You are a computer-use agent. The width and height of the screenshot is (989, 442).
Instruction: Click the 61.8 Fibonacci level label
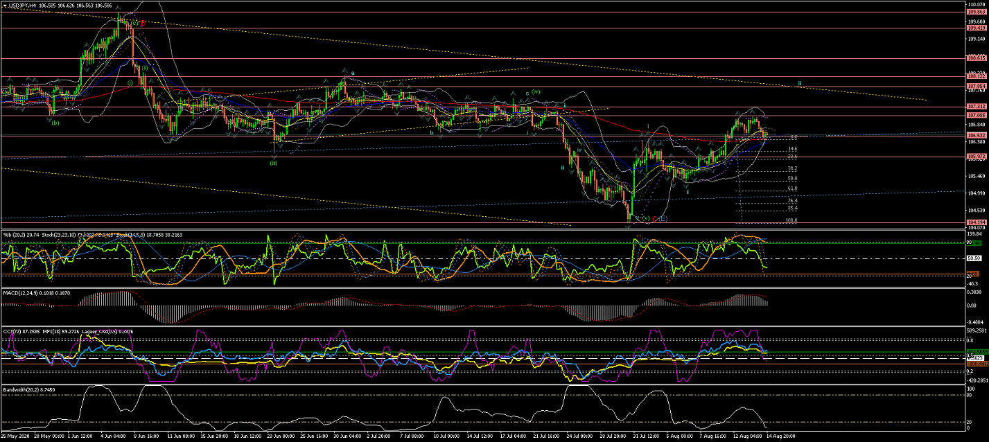pyautogui.click(x=791, y=188)
